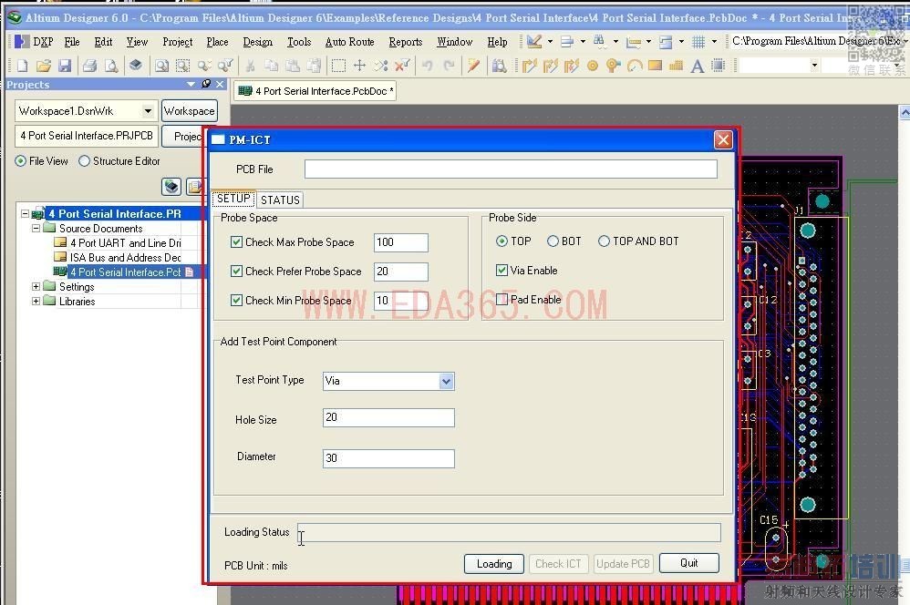The height and width of the screenshot is (605, 910).
Task: Click the PCB File input field
Action: pyautogui.click(x=511, y=169)
